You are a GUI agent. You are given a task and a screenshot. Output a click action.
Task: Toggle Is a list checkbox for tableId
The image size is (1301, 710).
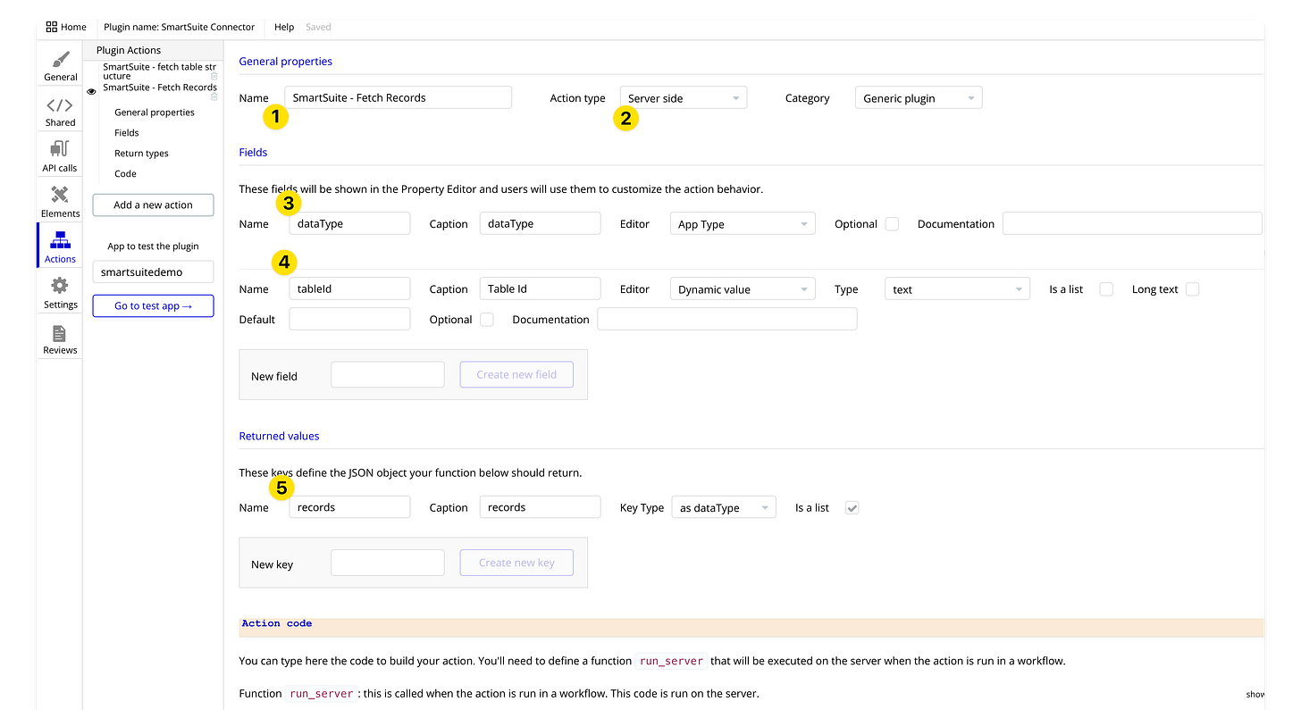(x=1106, y=289)
